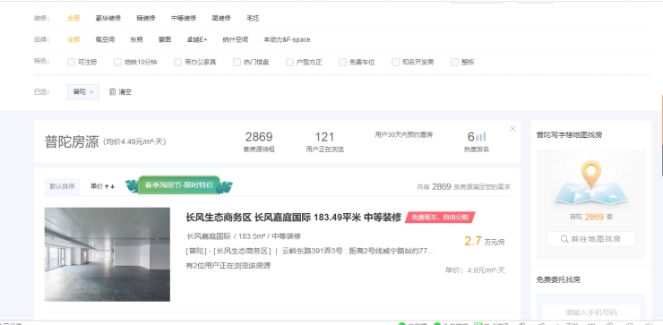Viewport: 663px width, 325px height.
Task: Click the 免费班车，自由分割 red tag
Action: [440, 218]
